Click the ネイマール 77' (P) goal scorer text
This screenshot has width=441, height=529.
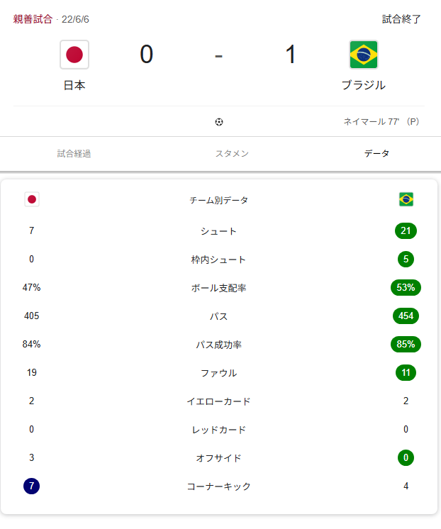pyautogui.click(x=381, y=122)
